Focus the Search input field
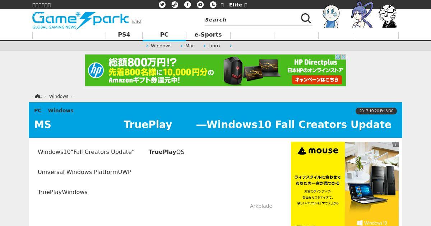 (251, 20)
